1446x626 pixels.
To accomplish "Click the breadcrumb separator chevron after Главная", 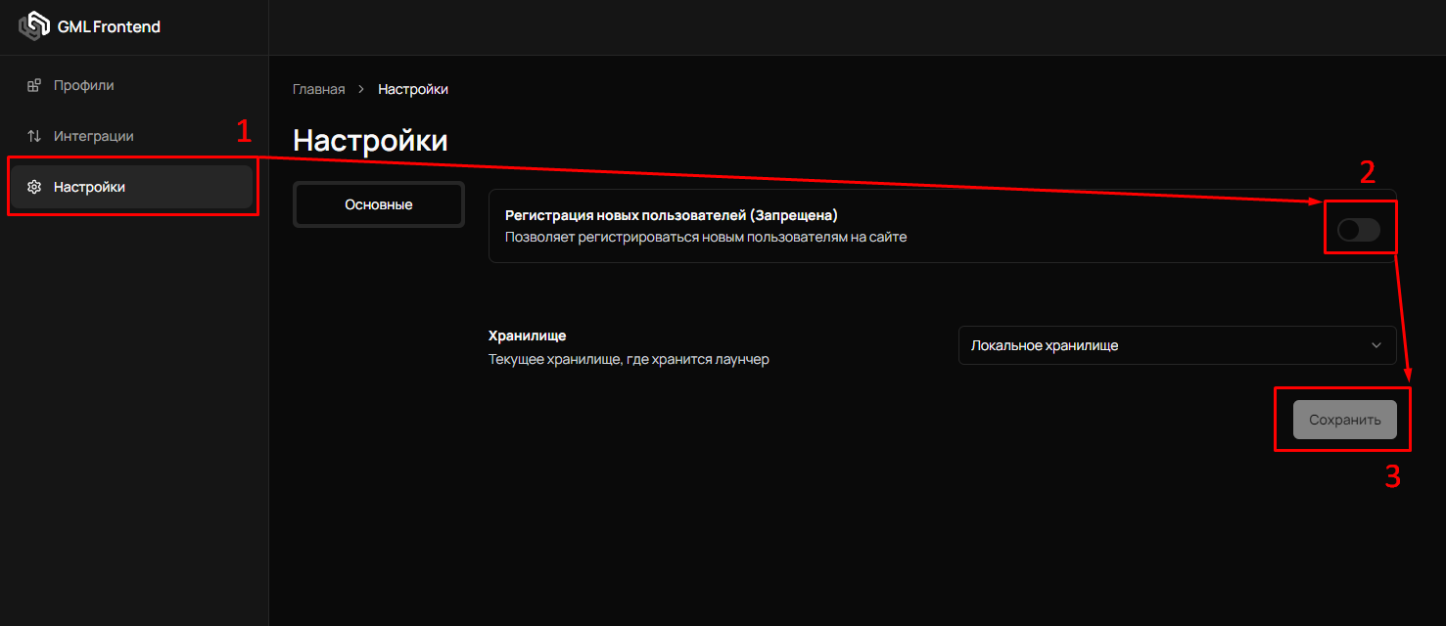I will pos(359,89).
